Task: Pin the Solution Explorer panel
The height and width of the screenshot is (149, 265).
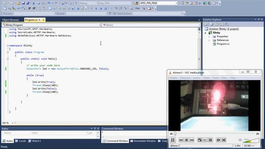Action: pyautogui.click(x=258, y=19)
